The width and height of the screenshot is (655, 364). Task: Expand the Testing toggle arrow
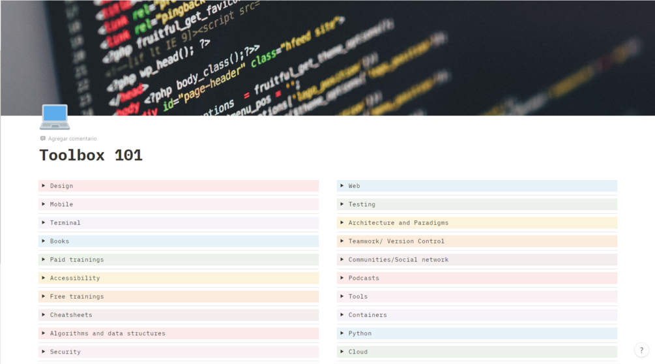click(342, 204)
